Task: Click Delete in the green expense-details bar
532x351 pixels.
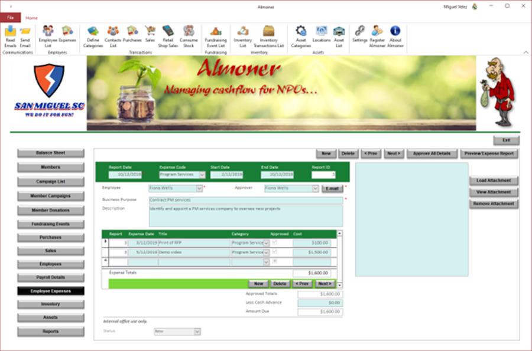Action: [280, 284]
